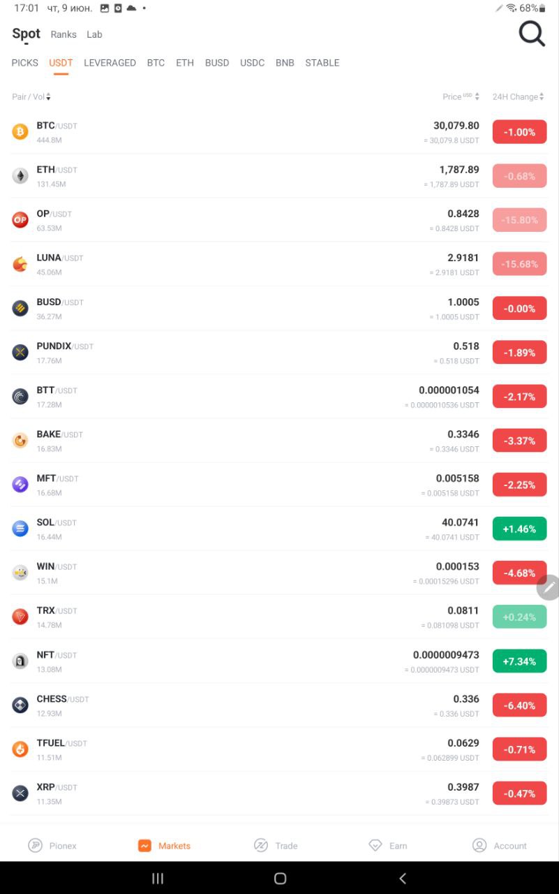Tap the OP token logo

(x=20, y=220)
